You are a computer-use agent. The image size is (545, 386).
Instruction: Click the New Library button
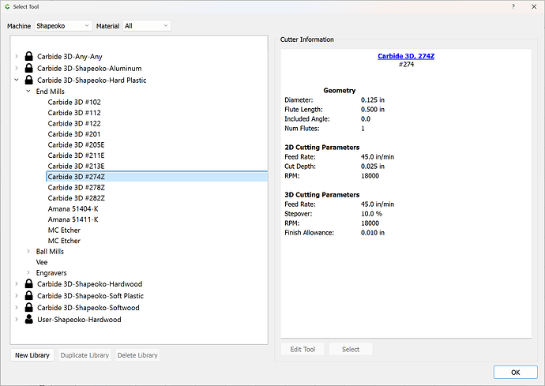pyautogui.click(x=32, y=355)
